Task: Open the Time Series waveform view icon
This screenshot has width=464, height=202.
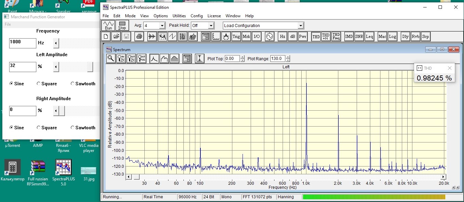Action: click(152, 37)
